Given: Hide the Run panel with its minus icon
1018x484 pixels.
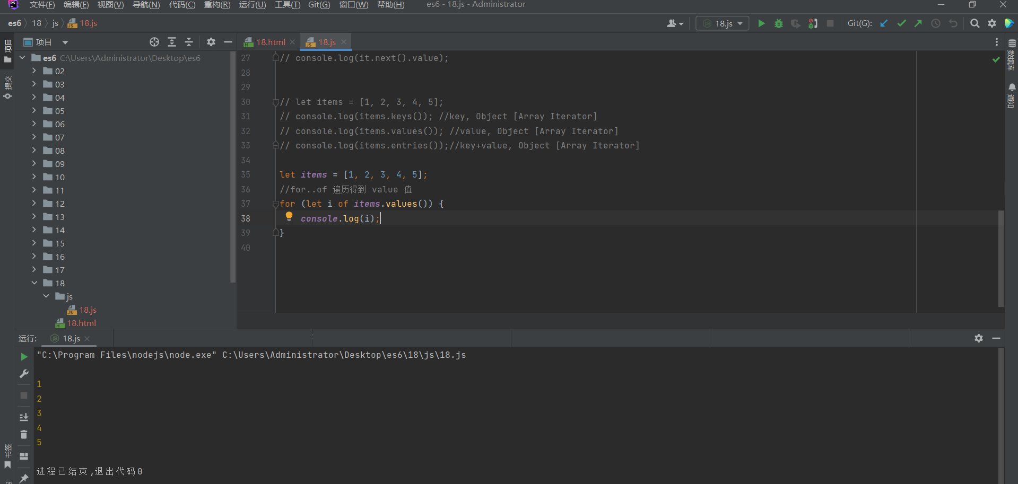Looking at the screenshot, I should click(996, 338).
